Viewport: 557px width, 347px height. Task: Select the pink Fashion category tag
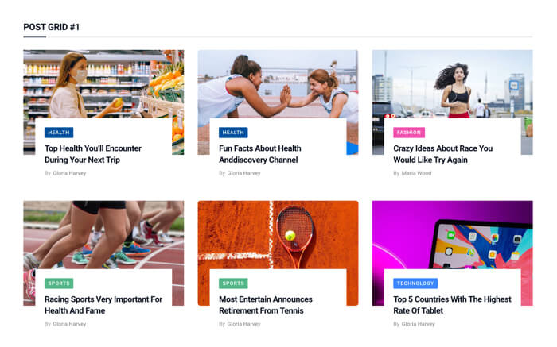(x=409, y=133)
